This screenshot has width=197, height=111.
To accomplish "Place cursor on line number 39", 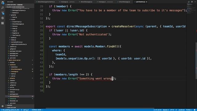I will point(42,47).
